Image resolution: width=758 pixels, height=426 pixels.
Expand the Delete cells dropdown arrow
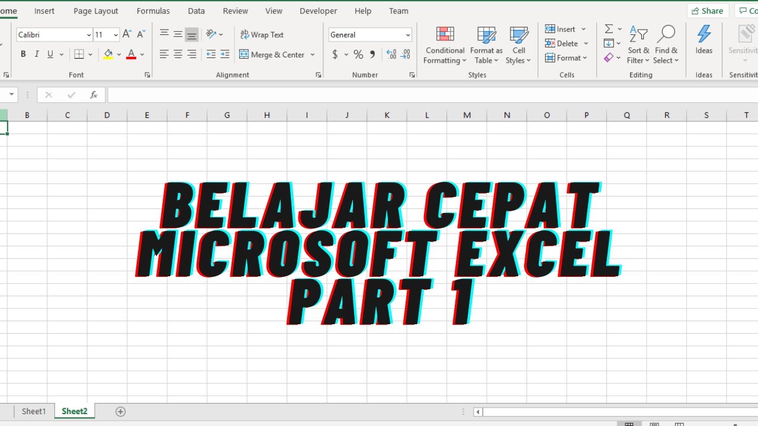(x=586, y=43)
